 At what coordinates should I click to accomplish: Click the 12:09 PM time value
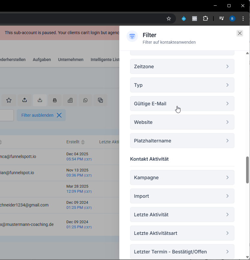(x=75, y=191)
